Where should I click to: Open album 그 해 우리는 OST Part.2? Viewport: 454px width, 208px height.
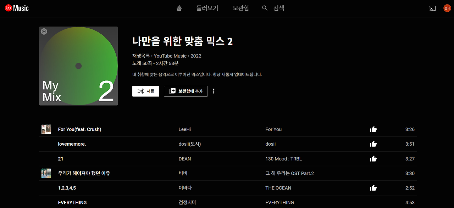(x=289, y=173)
